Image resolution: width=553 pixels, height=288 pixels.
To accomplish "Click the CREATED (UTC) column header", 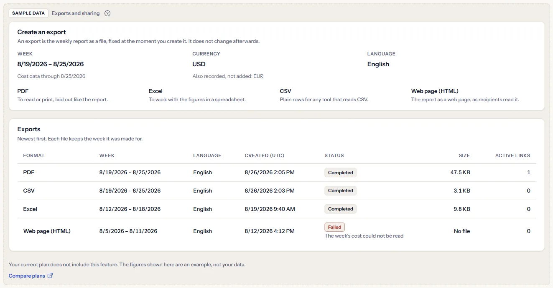I will [265, 155].
